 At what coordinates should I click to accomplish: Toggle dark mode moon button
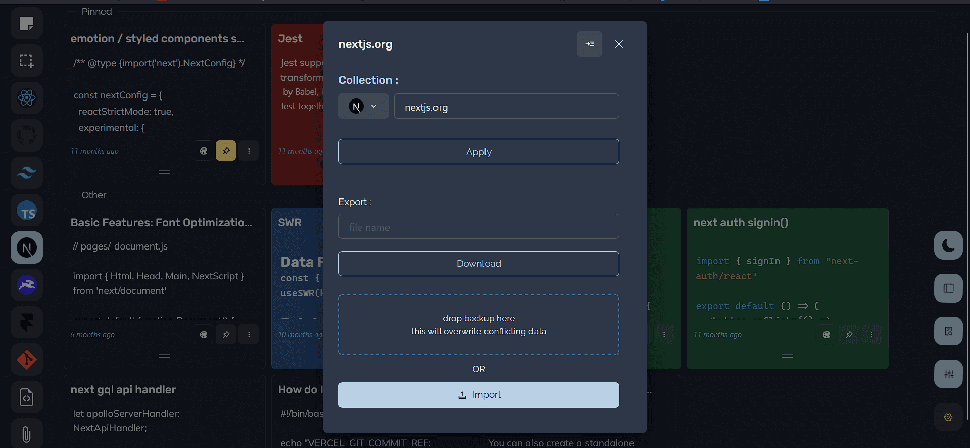click(948, 245)
